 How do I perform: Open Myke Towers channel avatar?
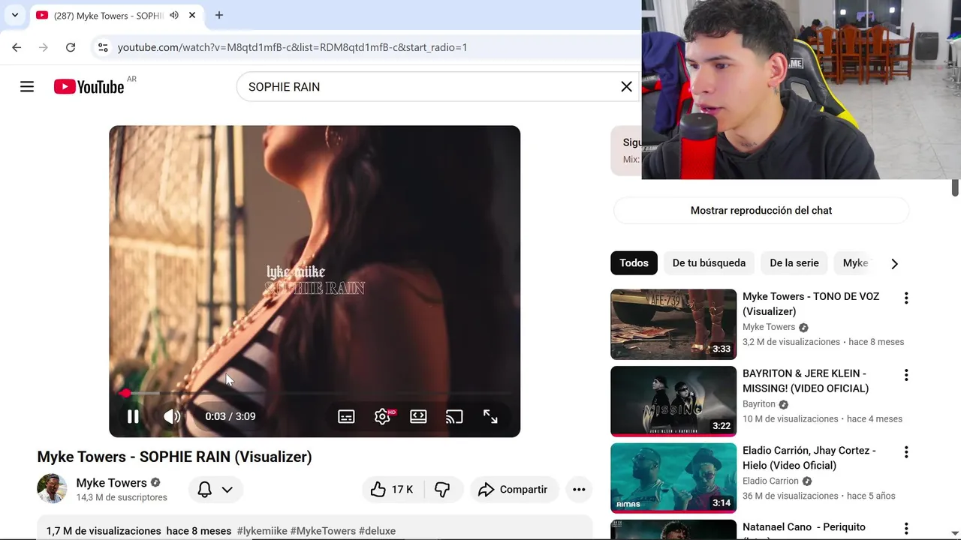click(x=52, y=489)
